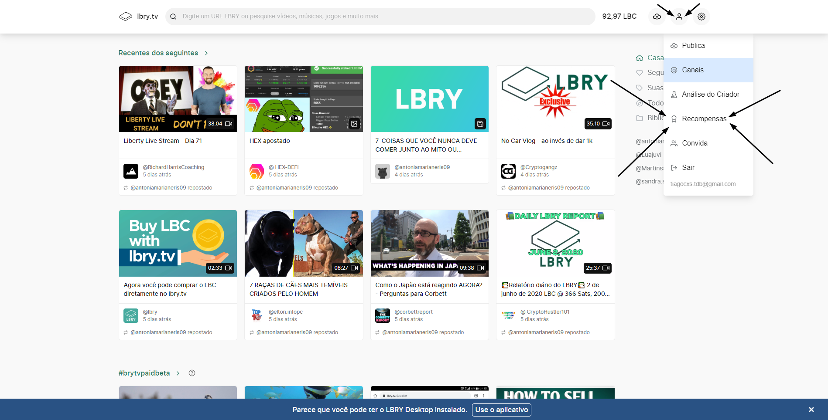Screen dimensions: 828x420
Task: Open the lbry channel avatar
Action: [x=131, y=316]
